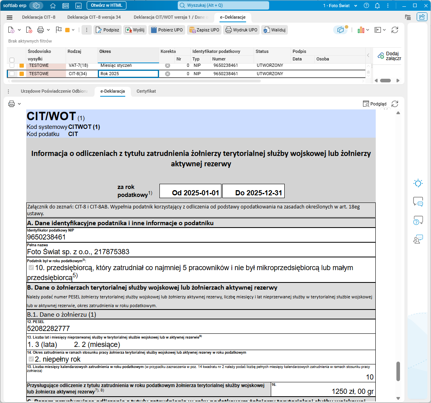
Task: Click the Okres cell 'Rok 2025'
Action: pyautogui.click(x=128, y=74)
